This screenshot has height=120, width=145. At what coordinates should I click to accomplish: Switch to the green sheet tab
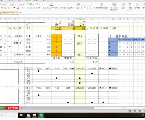click(x=3, y=108)
